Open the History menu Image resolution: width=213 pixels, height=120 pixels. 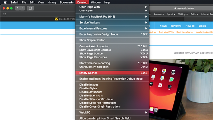[52, 2]
